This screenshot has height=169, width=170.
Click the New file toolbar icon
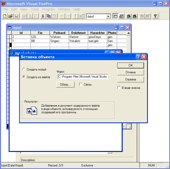(x=5, y=16)
